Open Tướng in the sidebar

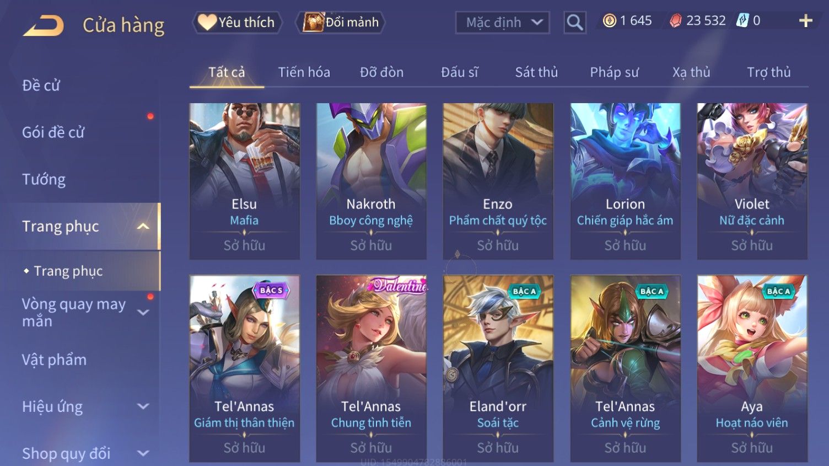pyautogui.click(x=44, y=179)
